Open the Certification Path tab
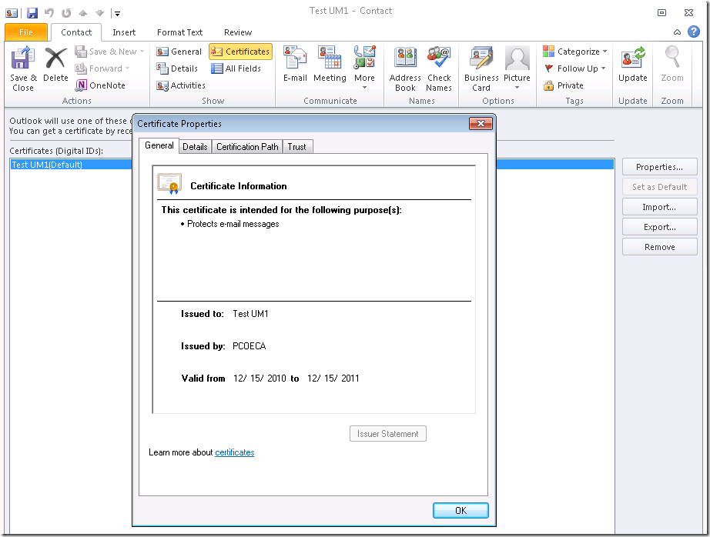Screen dimensions: 710x537 pyautogui.click(x=247, y=147)
